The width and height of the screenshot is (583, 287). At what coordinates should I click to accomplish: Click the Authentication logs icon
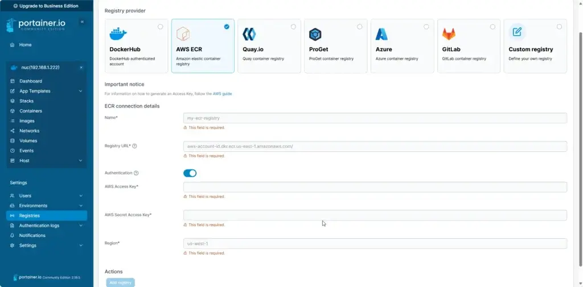[x=13, y=226]
